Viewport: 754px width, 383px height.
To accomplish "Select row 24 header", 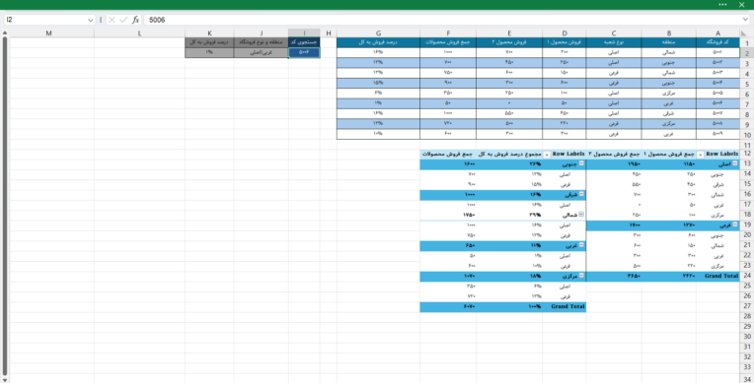I will pos(747,276).
